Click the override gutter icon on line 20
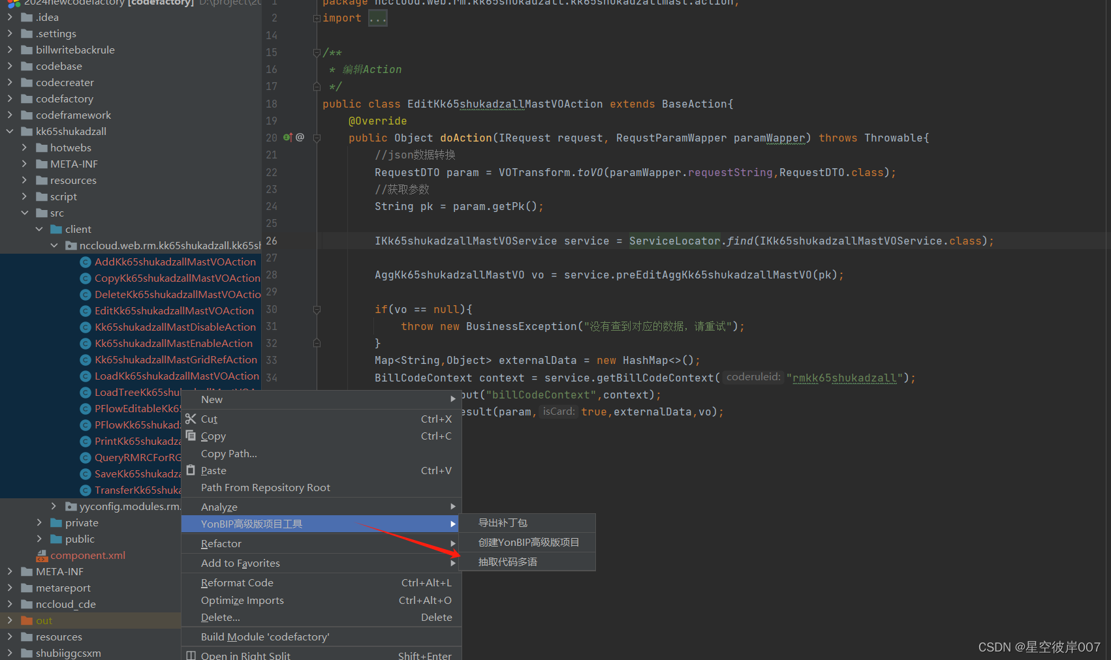Screen dimensions: 1111x660 pyautogui.click(x=287, y=138)
